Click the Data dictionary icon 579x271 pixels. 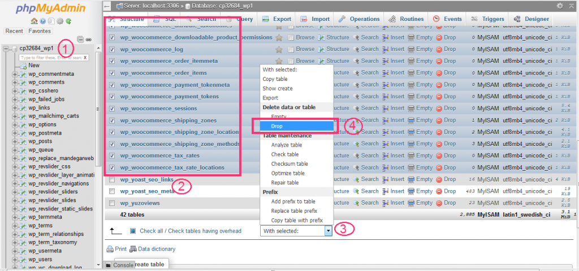point(133,249)
